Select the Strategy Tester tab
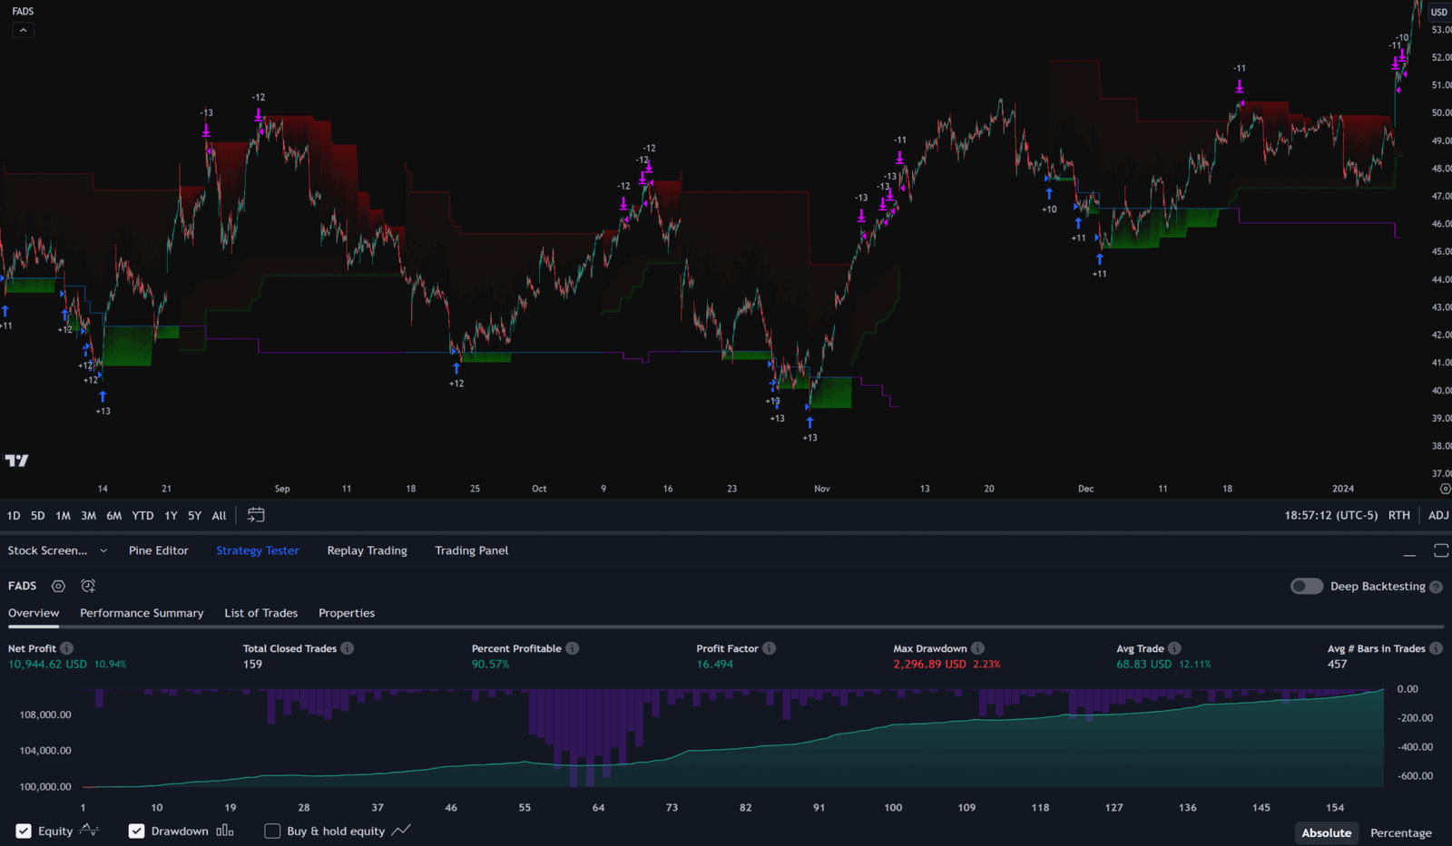Image resolution: width=1452 pixels, height=846 pixels. (258, 550)
